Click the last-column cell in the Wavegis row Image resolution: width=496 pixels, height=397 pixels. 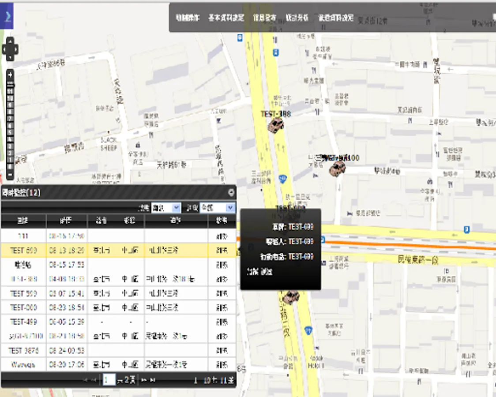222,365
